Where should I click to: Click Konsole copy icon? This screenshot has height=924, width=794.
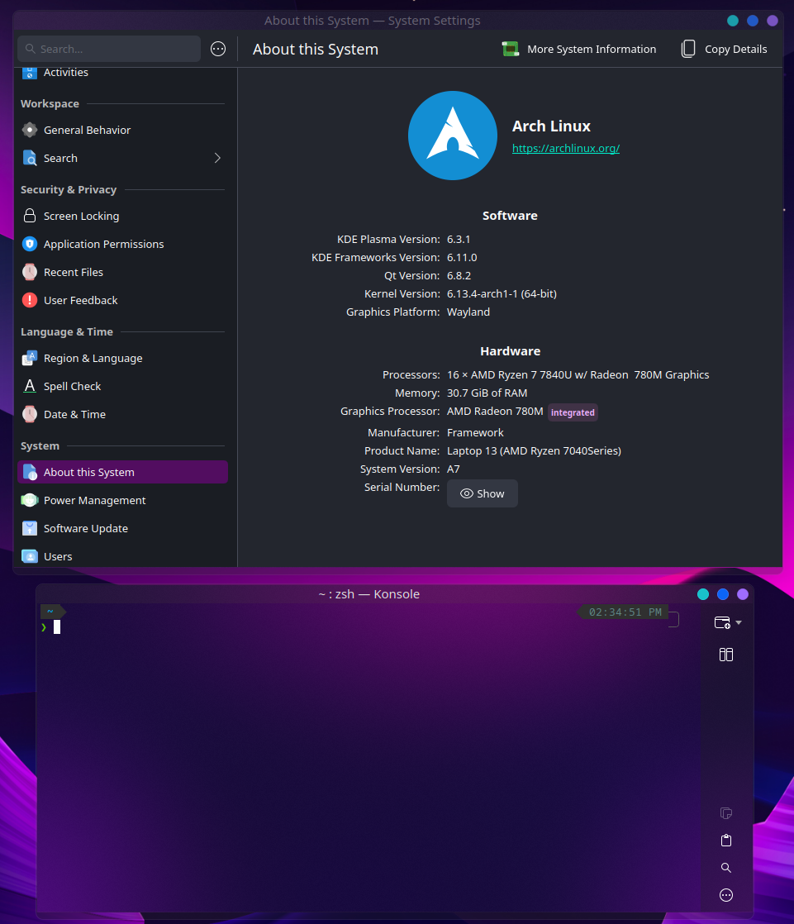tap(726, 813)
